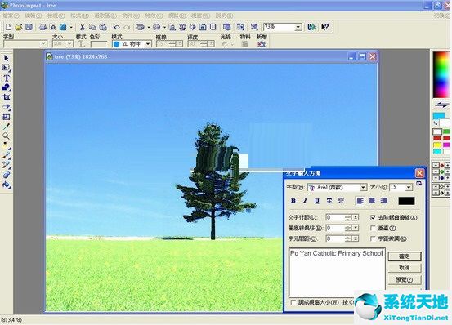Click the question-mark Help pointer icon
This screenshot has height=325, width=452.
tap(324, 27)
